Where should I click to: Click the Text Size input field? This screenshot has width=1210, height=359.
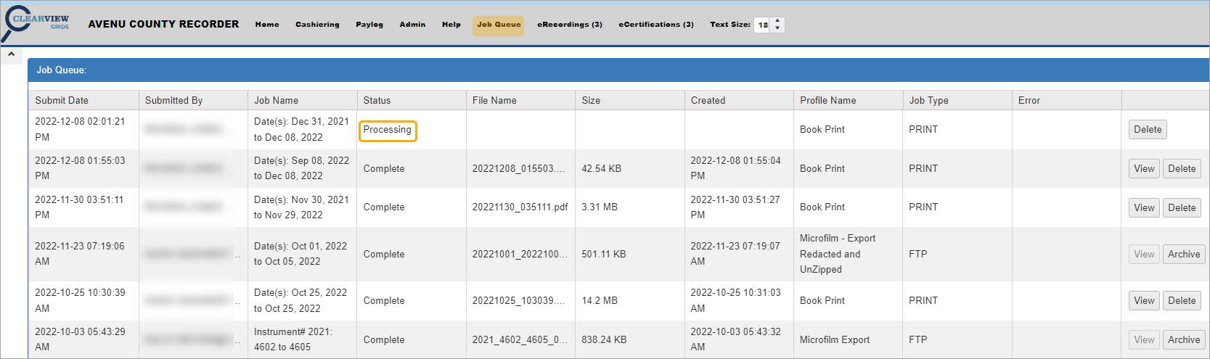(763, 25)
